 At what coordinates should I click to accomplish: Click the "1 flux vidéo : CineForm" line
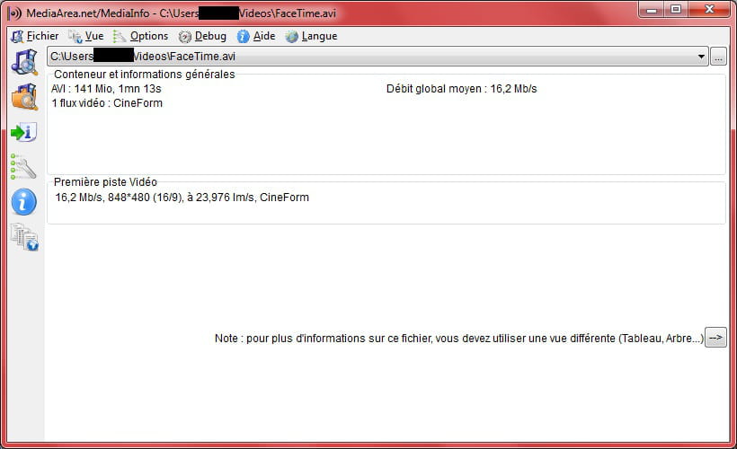(107, 103)
